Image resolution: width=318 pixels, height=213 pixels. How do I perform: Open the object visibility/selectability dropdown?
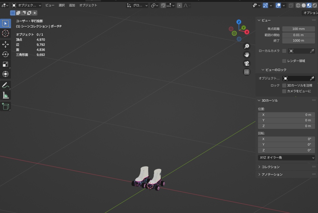(x=257, y=6)
